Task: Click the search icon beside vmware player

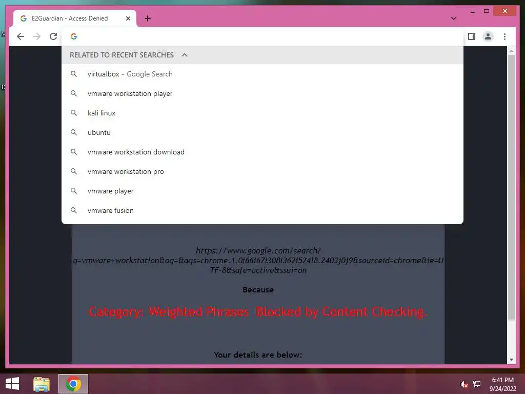Action: tap(74, 191)
